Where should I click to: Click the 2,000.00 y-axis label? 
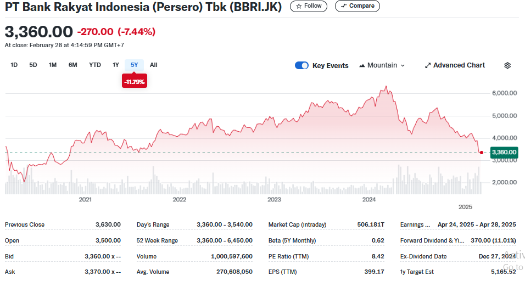[505, 182]
